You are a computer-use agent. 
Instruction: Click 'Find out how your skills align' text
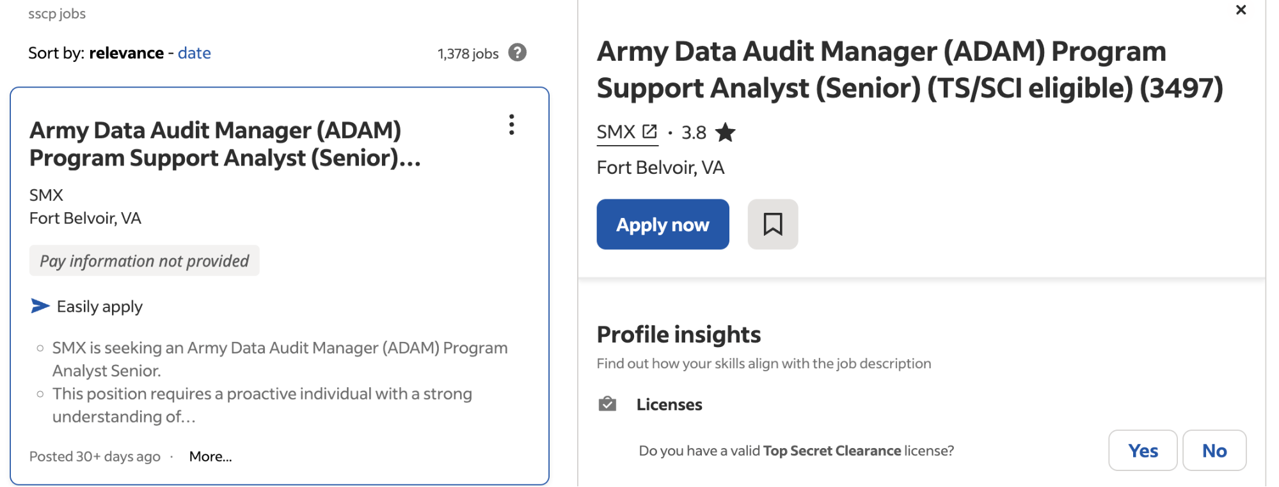[764, 364]
